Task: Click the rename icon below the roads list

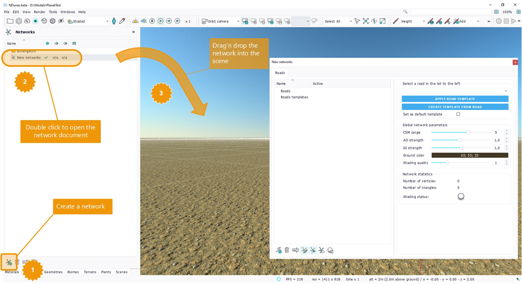Action: click(295, 250)
